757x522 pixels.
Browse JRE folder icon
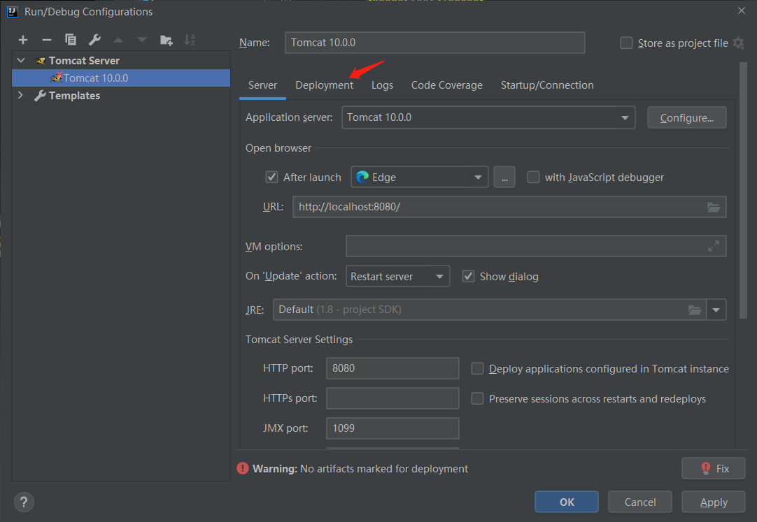694,310
